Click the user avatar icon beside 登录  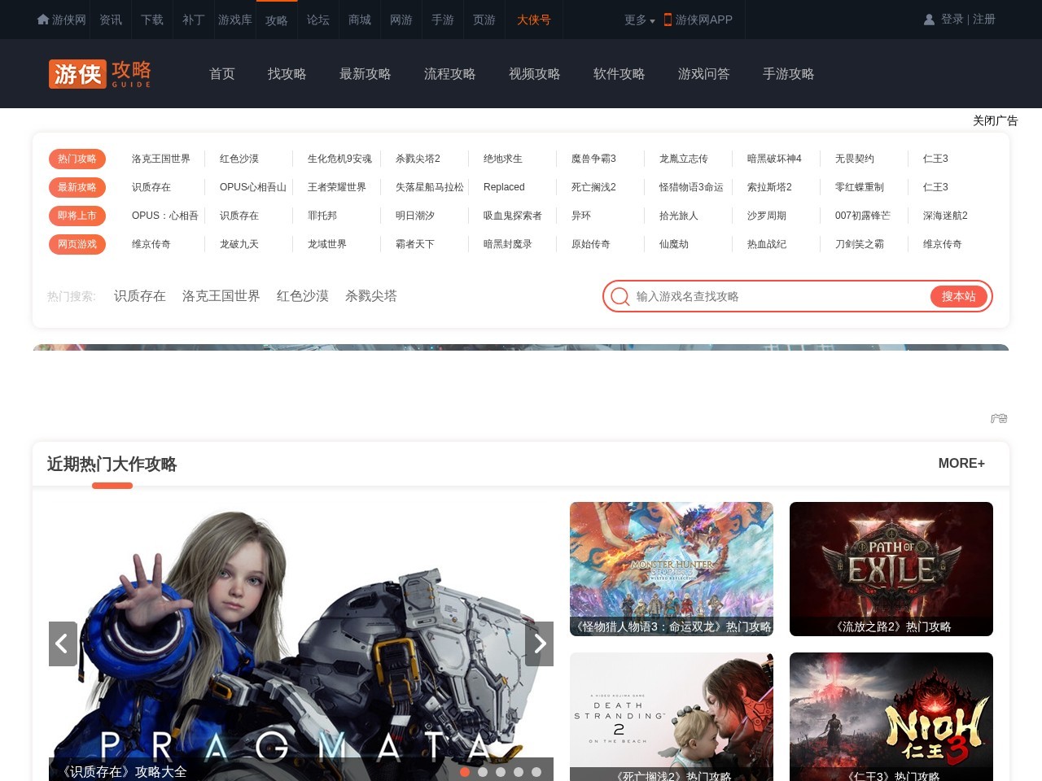929,20
